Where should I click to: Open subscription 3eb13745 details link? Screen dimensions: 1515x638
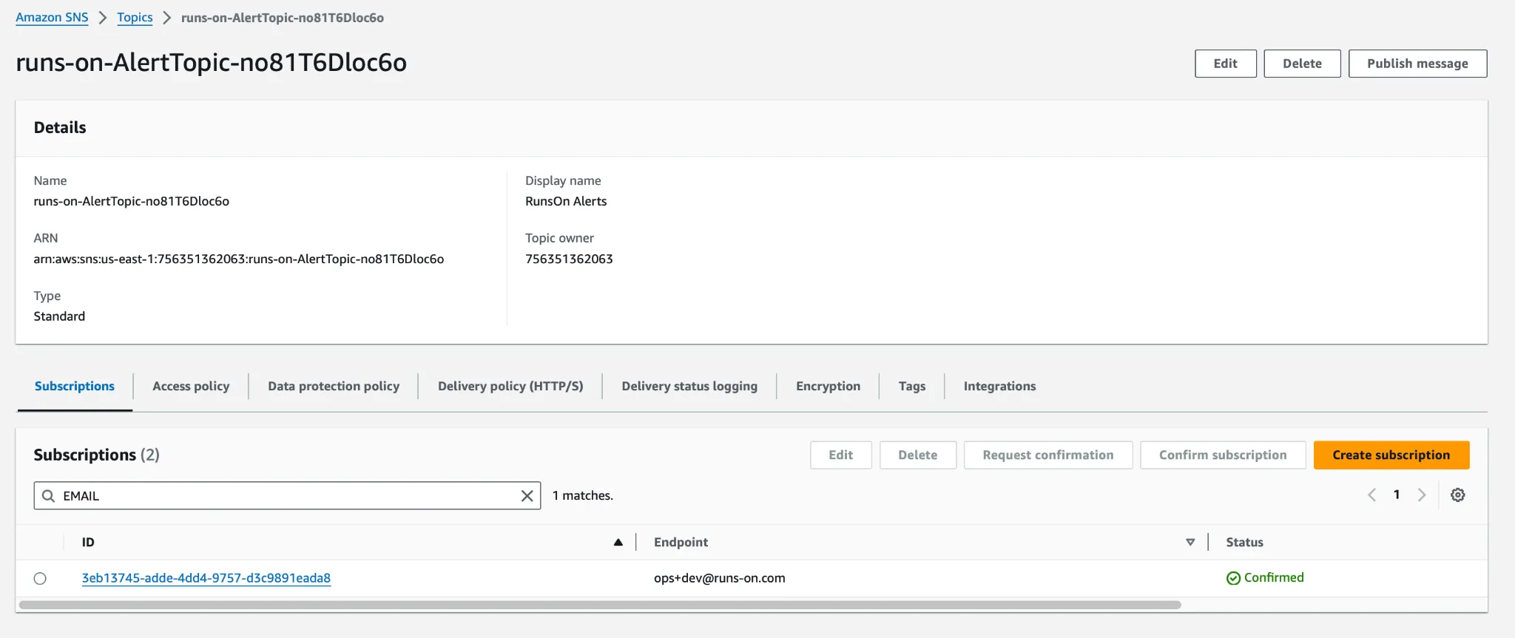pos(206,578)
